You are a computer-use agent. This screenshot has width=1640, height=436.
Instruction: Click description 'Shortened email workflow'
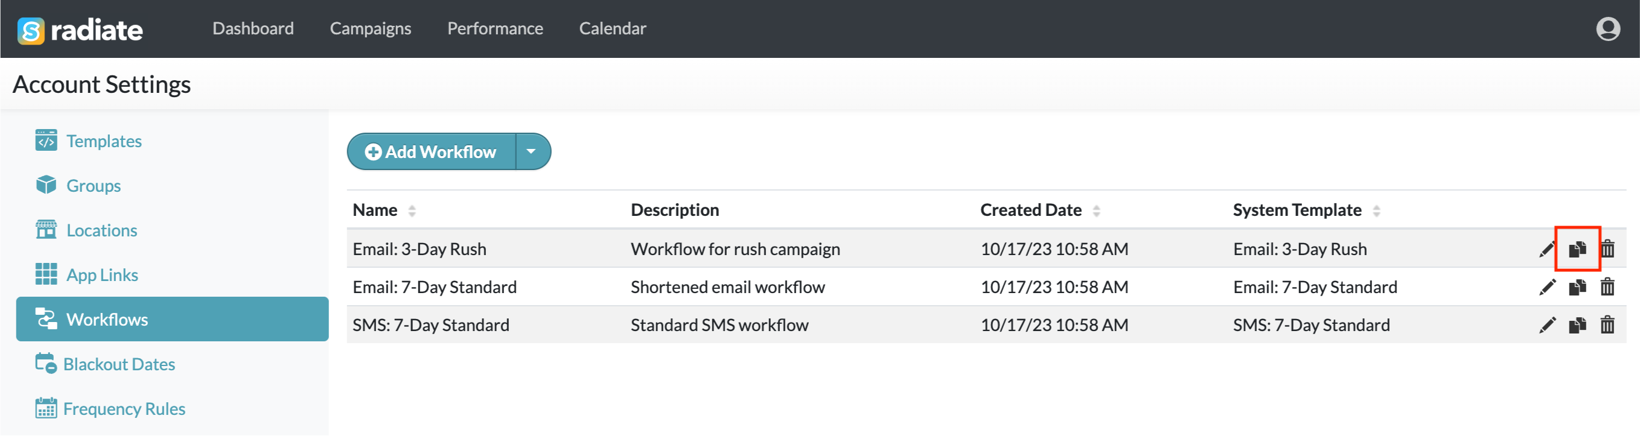click(727, 287)
